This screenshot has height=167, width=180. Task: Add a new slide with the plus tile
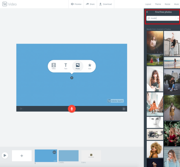(22, 156)
